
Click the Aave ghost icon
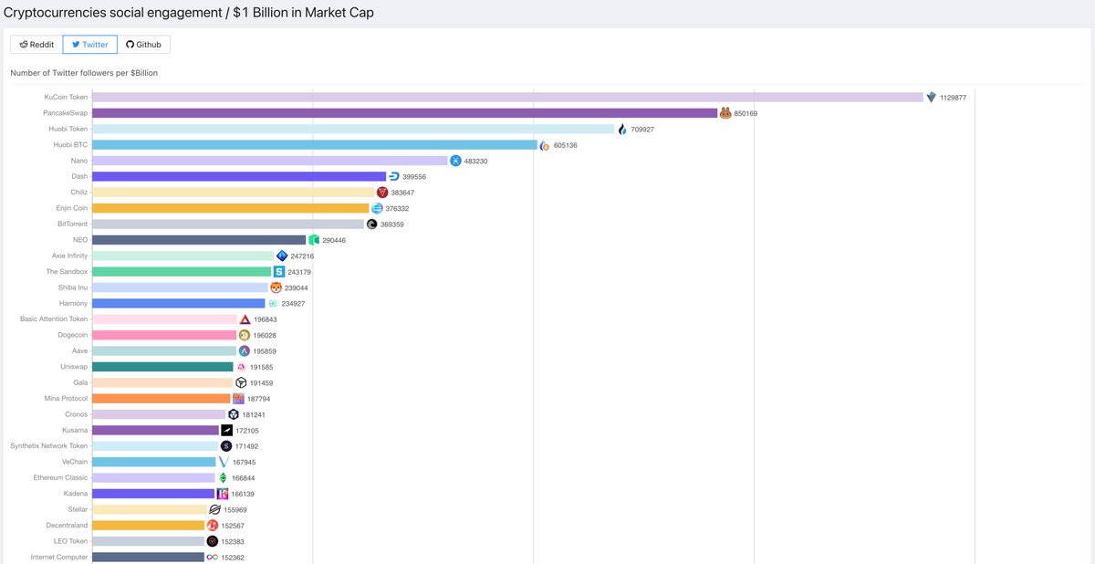pos(244,351)
